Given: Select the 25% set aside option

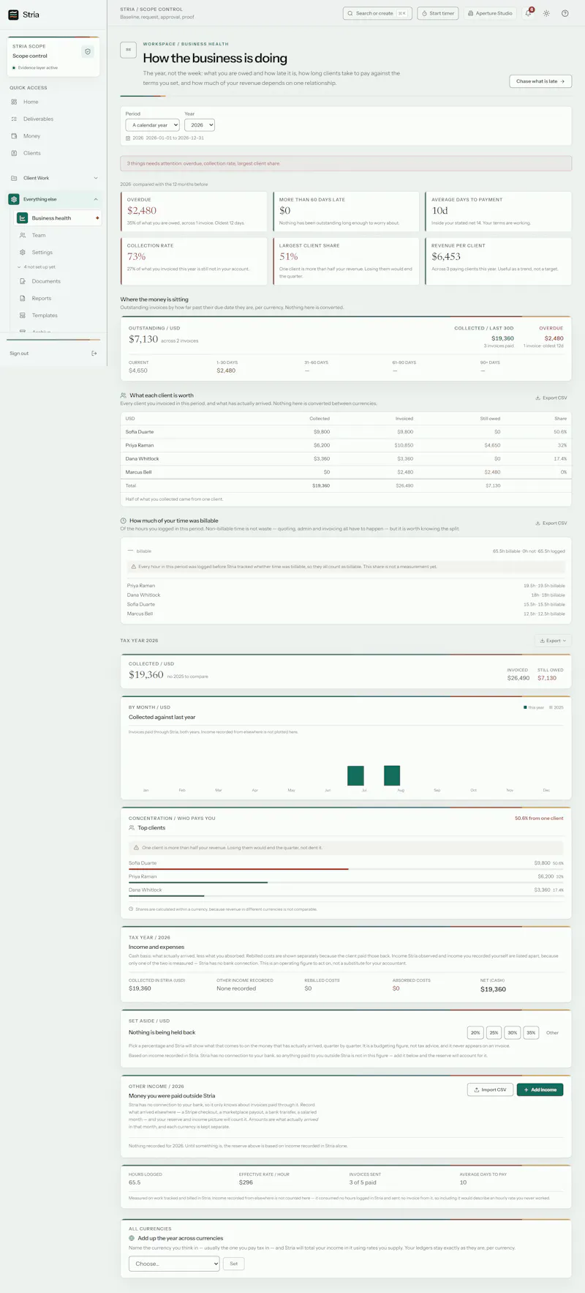Looking at the screenshot, I should click(x=494, y=1032).
